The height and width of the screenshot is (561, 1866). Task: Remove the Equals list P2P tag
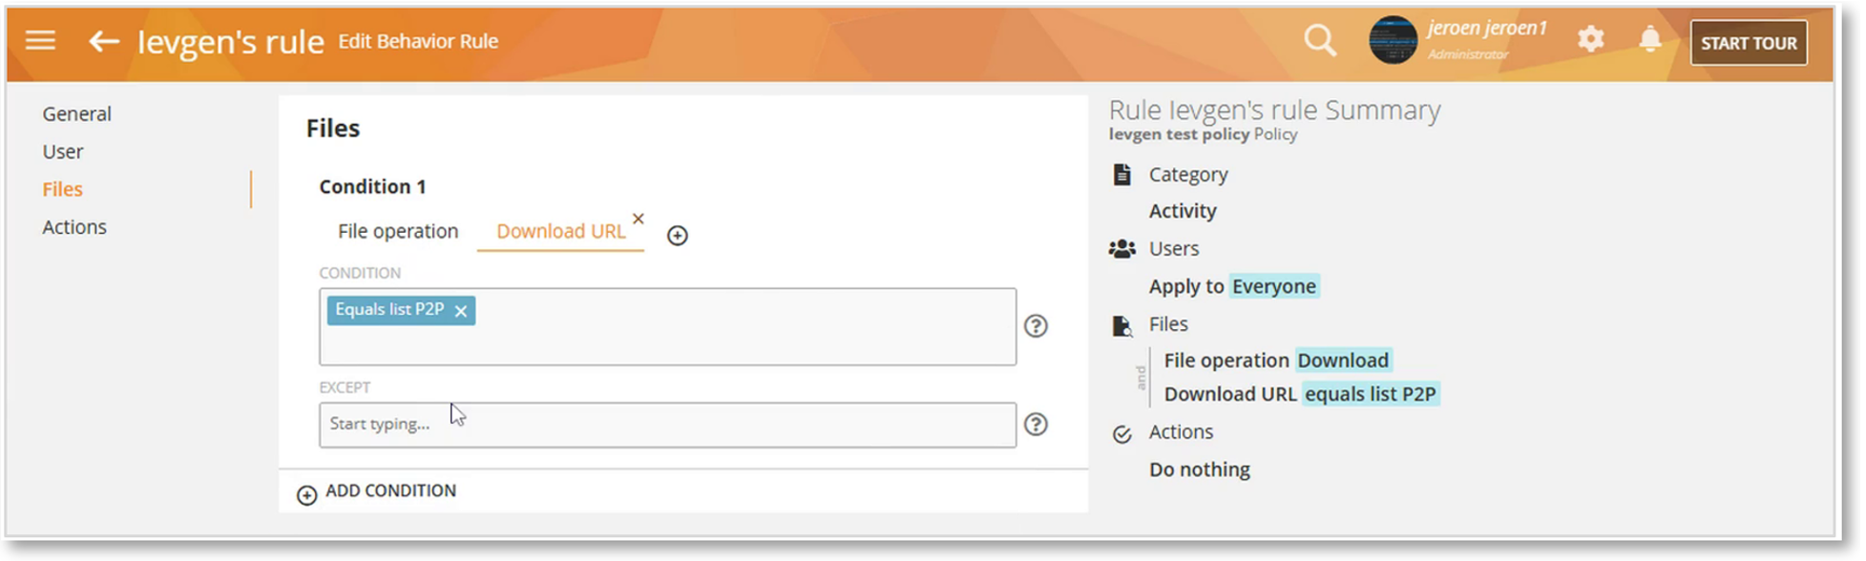(x=461, y=311)
